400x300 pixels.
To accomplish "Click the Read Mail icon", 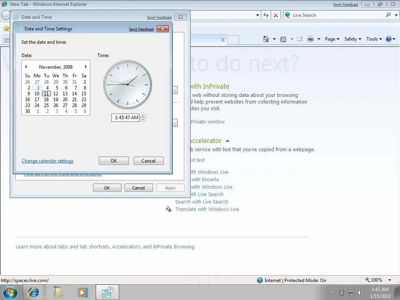I will 300,39.
